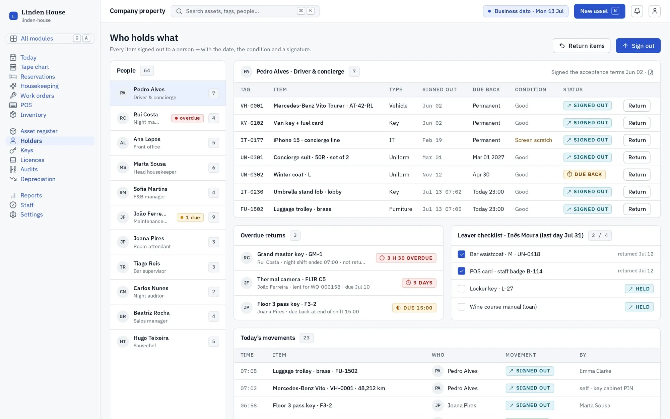This screenshot has width=670, height=419.
Task: Click the New asset button
Action: tap(599, 11)
